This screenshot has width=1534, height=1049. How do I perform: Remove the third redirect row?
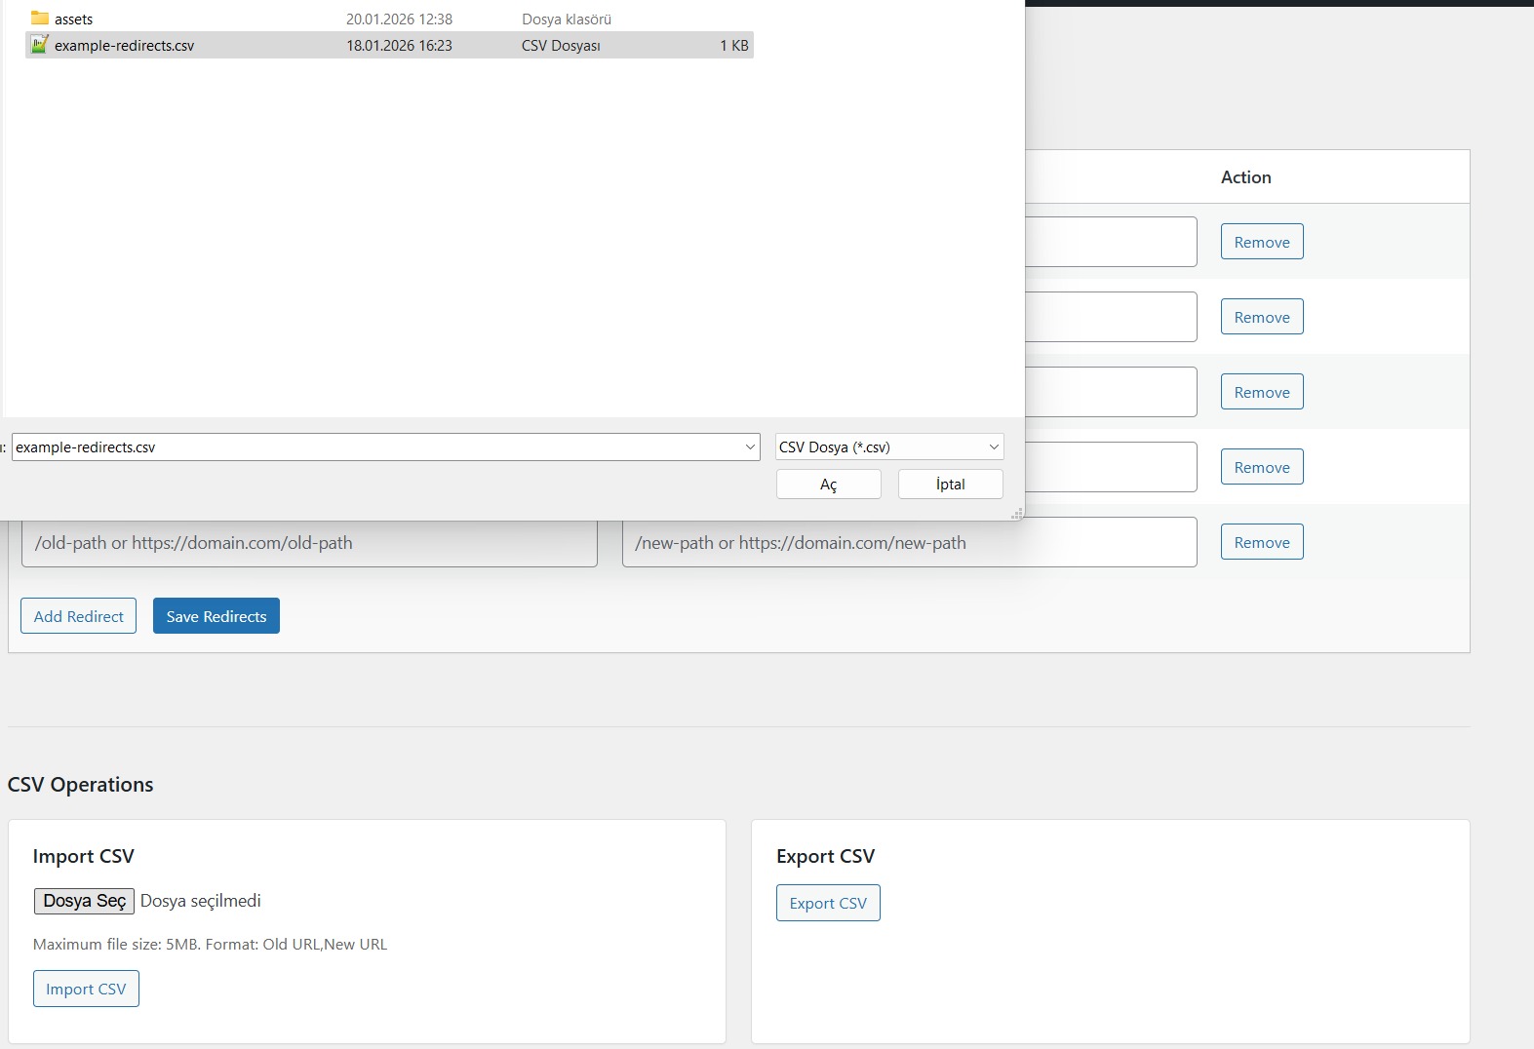pyautogui.click(x=1262, y=392)
